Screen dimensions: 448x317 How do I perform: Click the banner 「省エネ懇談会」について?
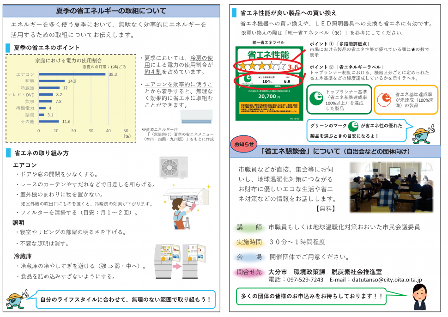[x=335, y=151]
